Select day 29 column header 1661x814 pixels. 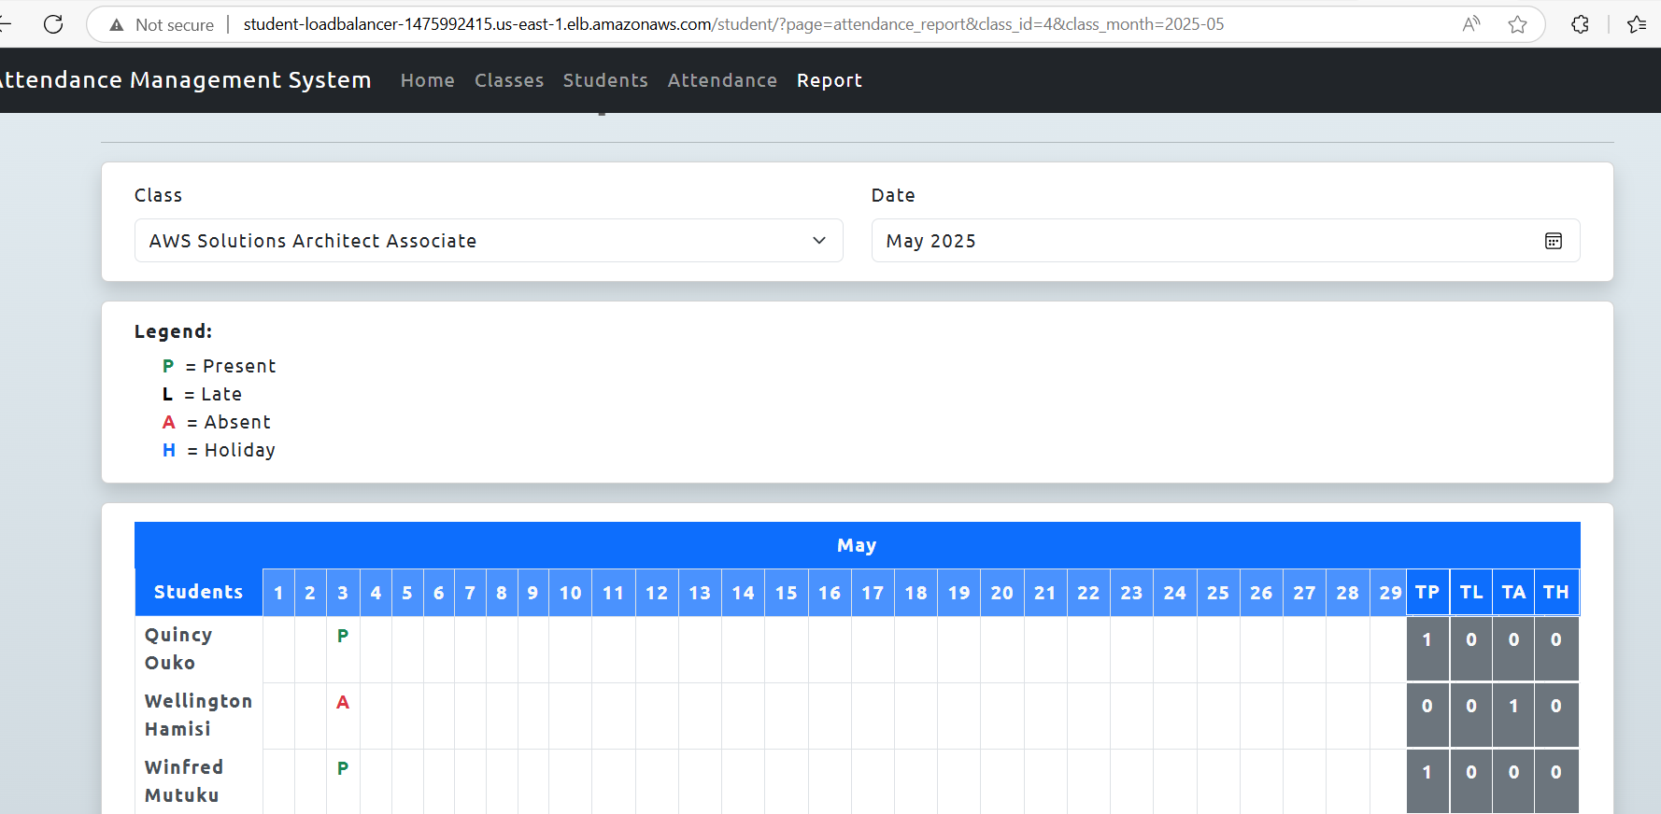pyautogui.click(x=1389, y=593)
